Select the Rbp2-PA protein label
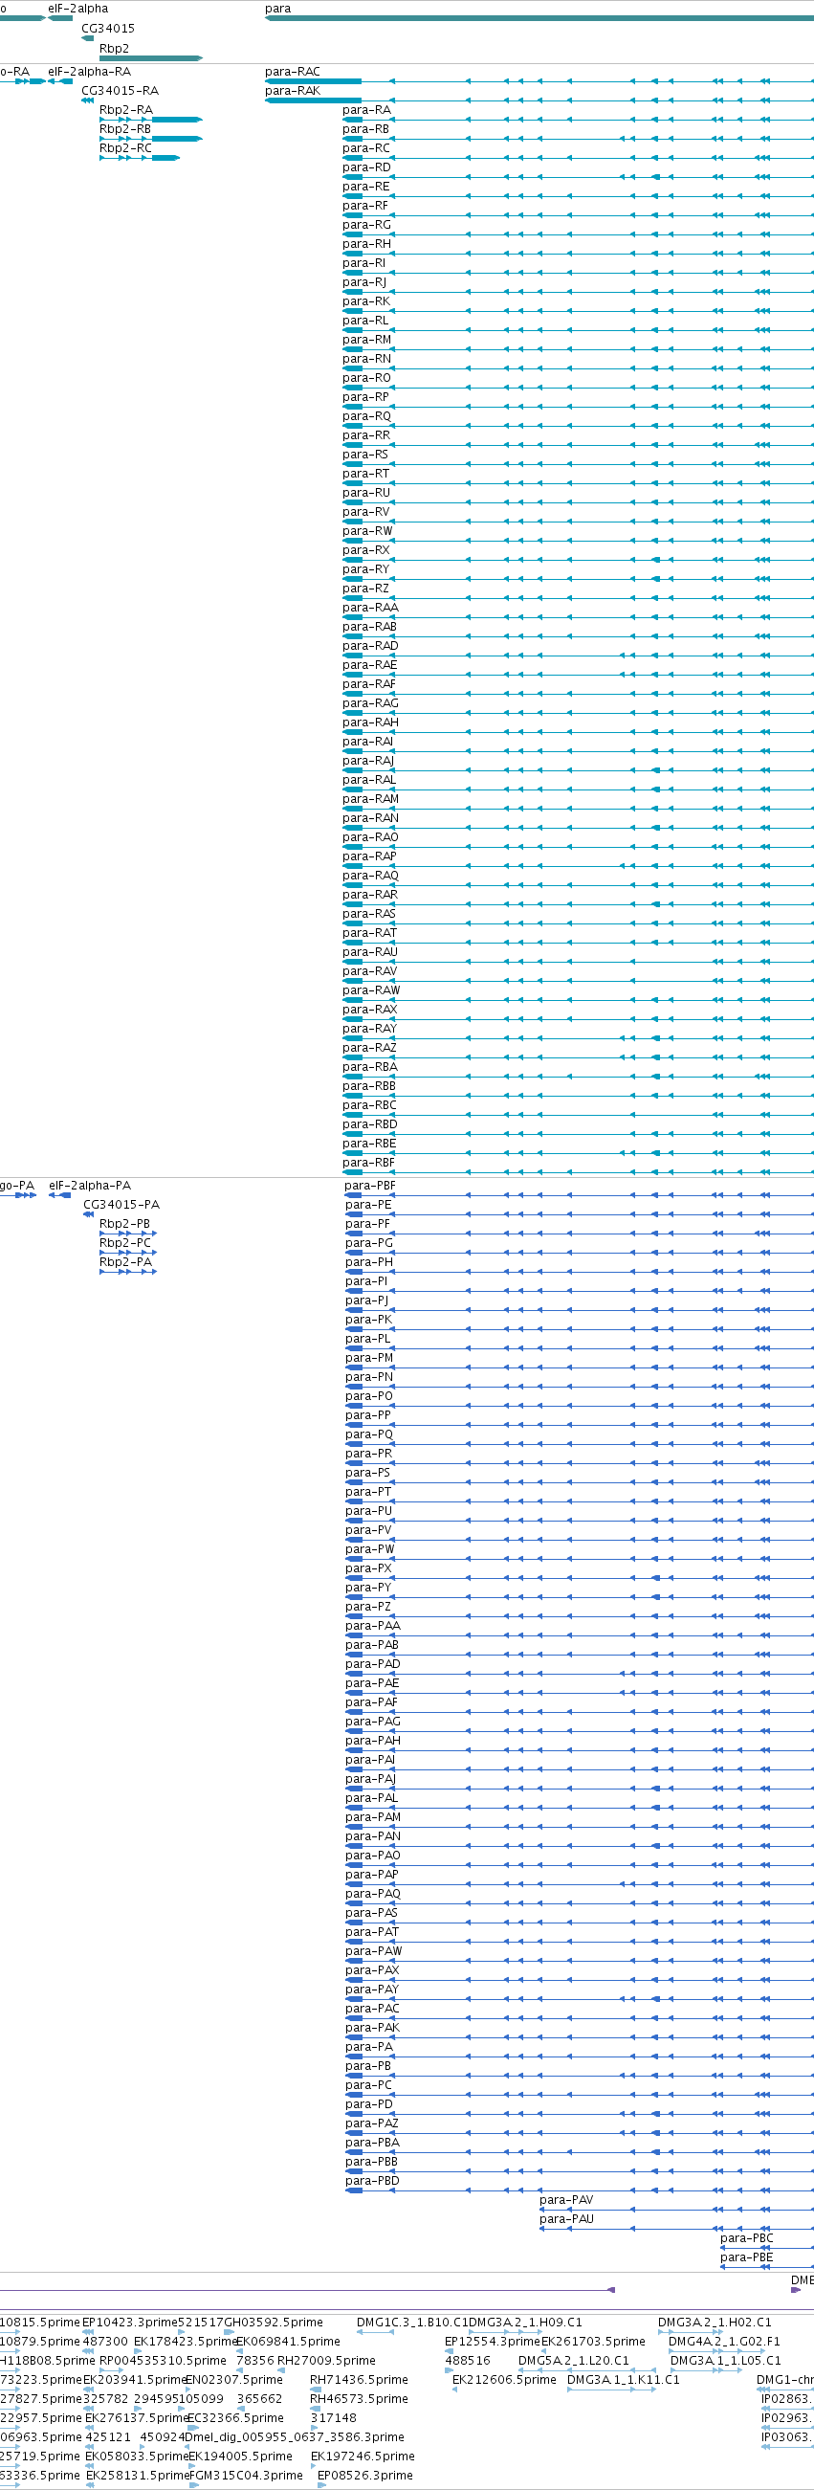 click(x=125, y=1262)
